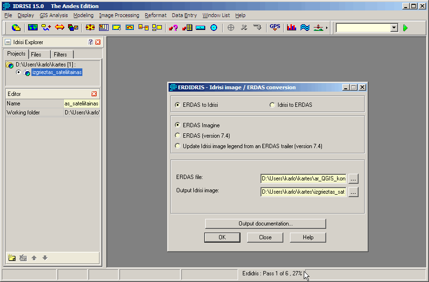The width and height of the screenshot is (429, 282).
Task: Switch to the Files tab
Action: (x=40, y=55)
